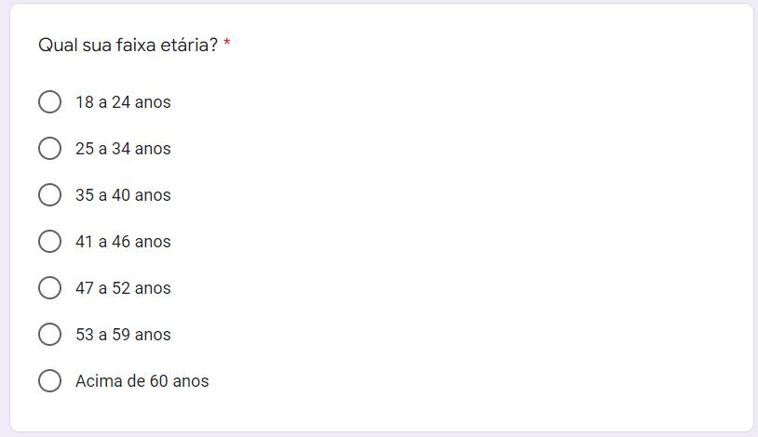
Task: Select the "53 a 59 anos" text label
Action: click(123, 335)
